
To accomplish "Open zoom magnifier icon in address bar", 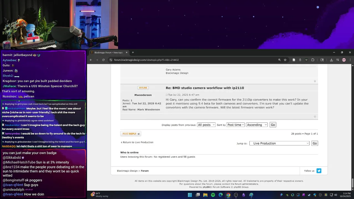I will click(279, 60).
